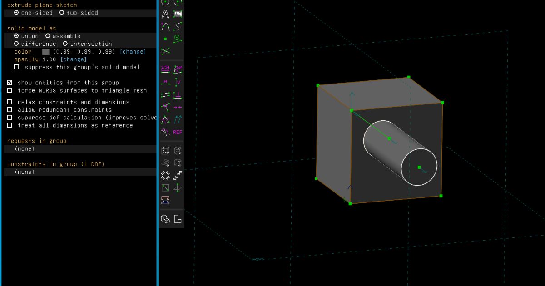Create step and repeat rotating group
This screenshot has width=545, height=286.
click(x=165, y=175)
